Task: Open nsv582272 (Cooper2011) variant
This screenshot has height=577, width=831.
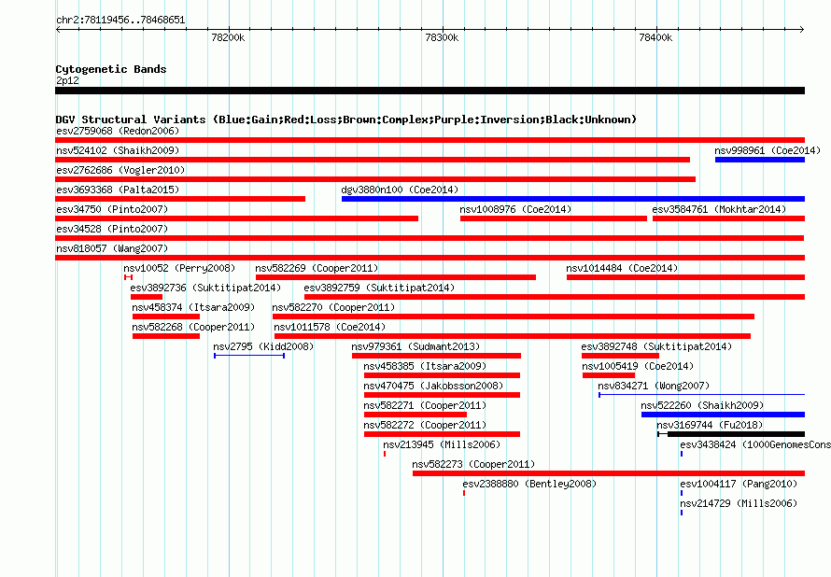Action: coord(425,425)
